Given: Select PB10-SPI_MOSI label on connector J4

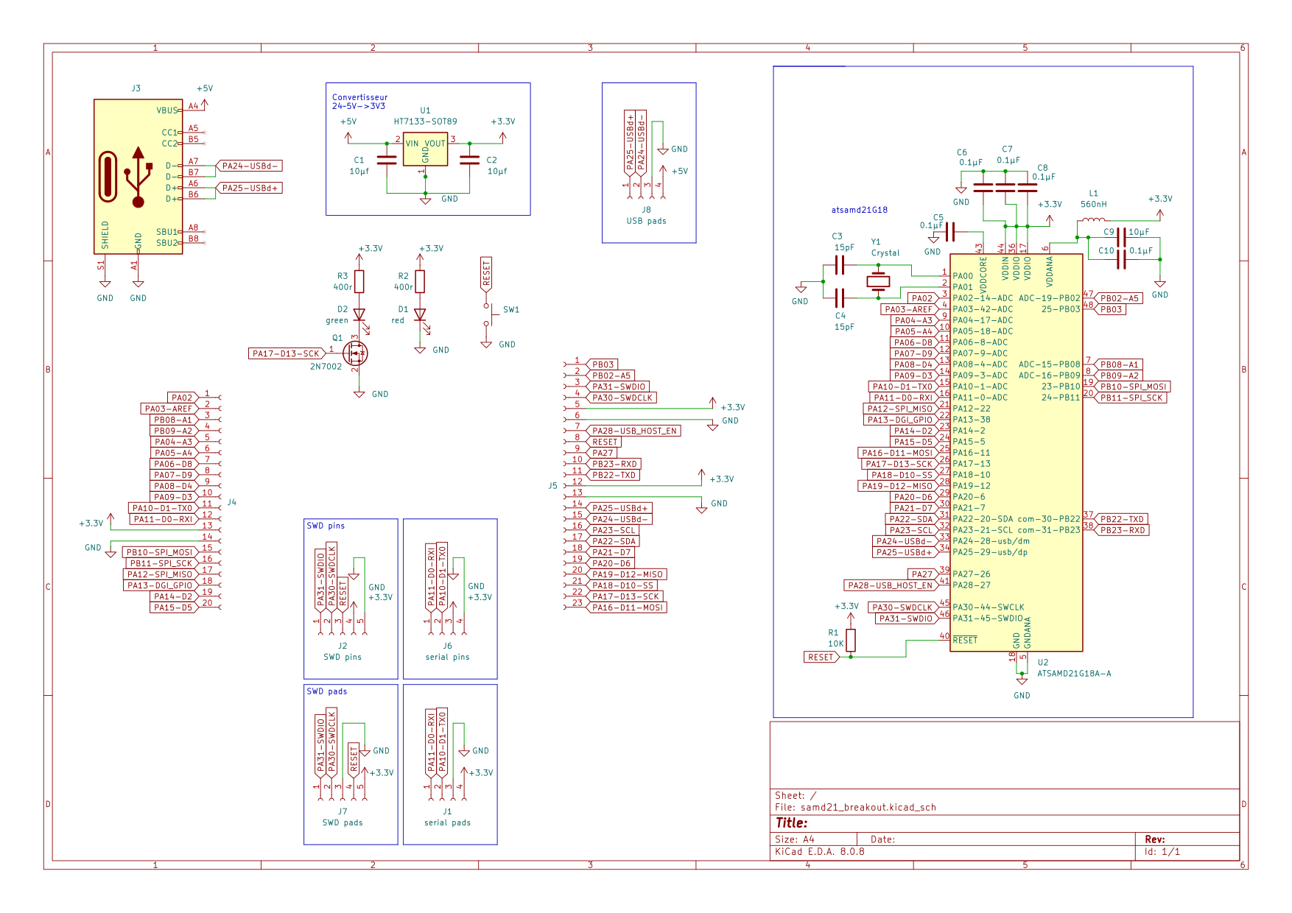Looking at the screenshot, I should (x=160, y=552).
